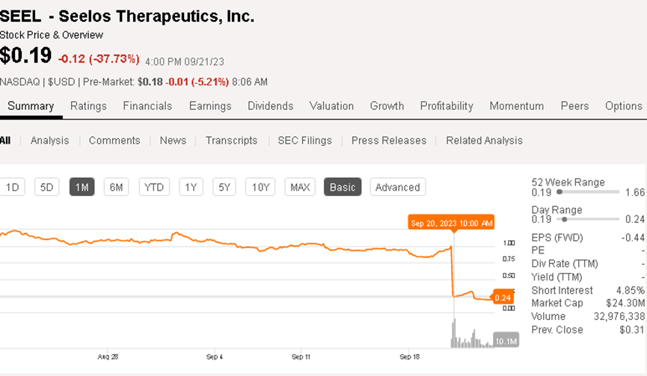Show the Transcripts feed
This screenshot has width=647, height=376.
(x=231, y=141)
